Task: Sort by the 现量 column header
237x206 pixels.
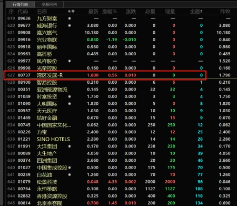Action: [170, 12]
